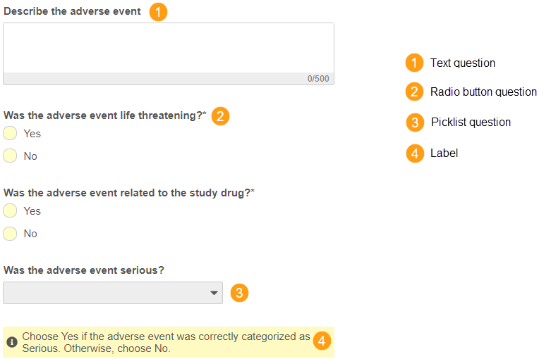Click orange badge 3 next to the picklist

pos(240,293)
